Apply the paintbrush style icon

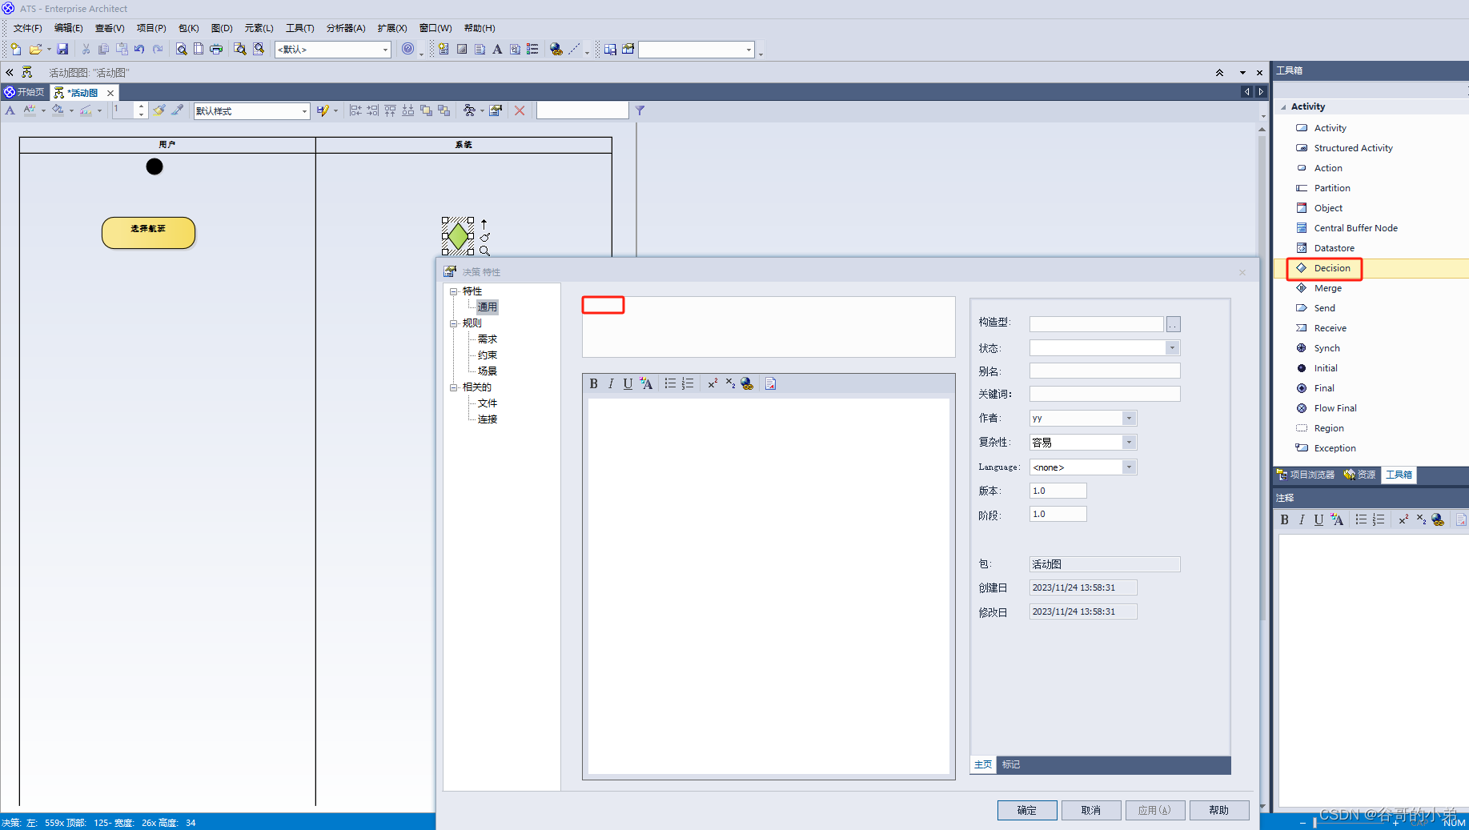(x=159, y=110)
